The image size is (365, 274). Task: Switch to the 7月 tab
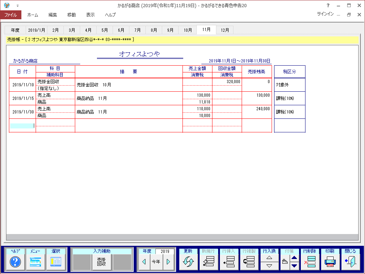click(x=137, y=30)
